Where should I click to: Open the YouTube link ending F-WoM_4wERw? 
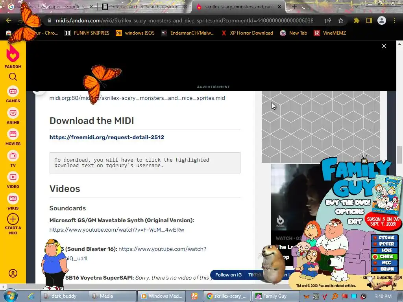(116, 230)
